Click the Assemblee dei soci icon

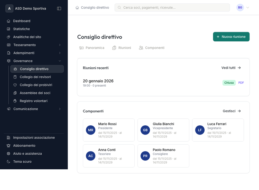15,93
